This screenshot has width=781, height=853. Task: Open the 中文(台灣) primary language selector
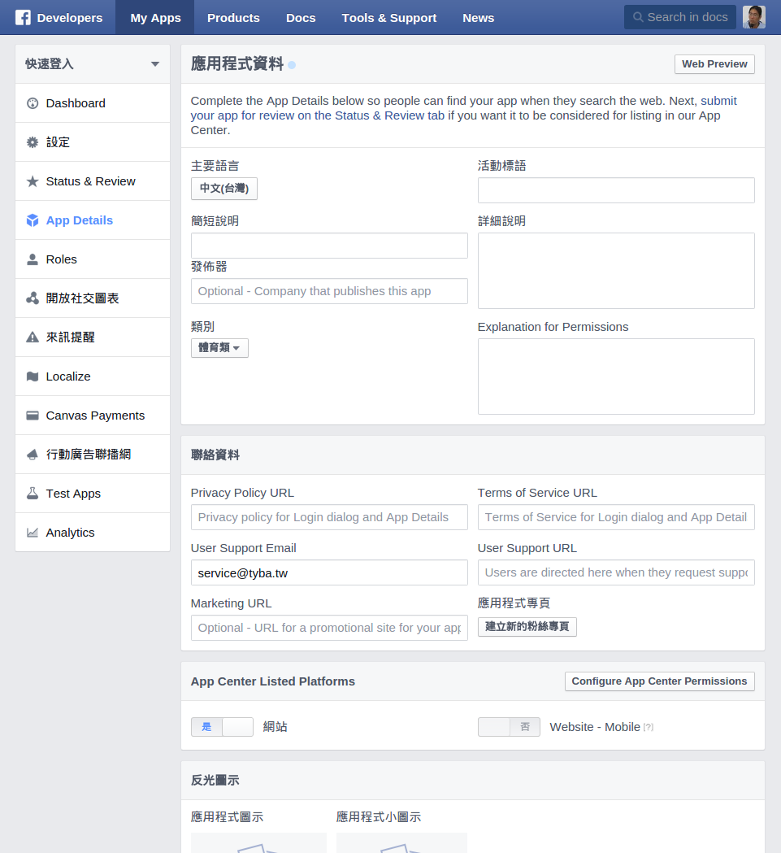[223, 189]
